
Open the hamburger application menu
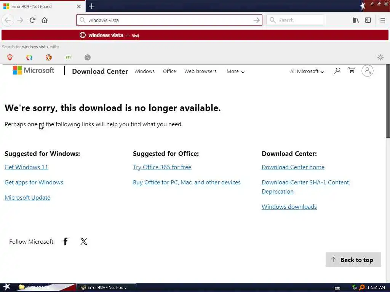[x=382, y=20]
